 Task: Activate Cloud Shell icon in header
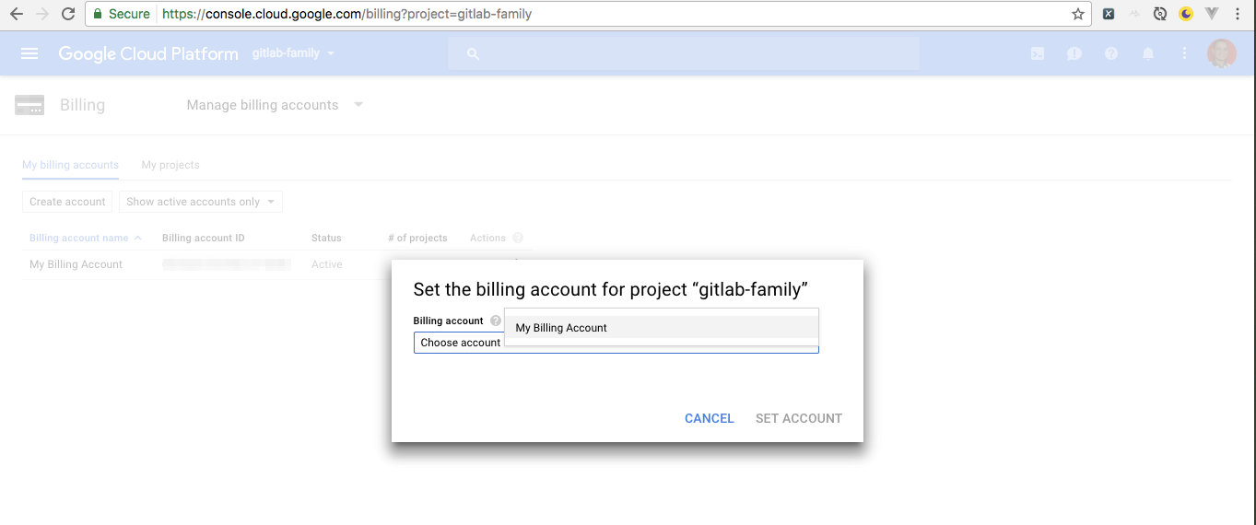pyautogui.click(x=1038, y=54)
